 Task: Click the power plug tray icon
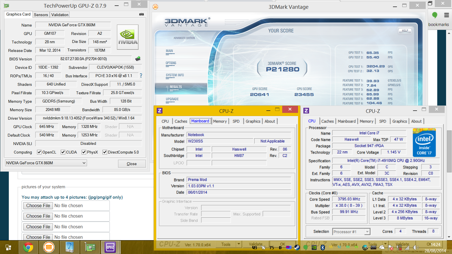click(x=399, y=248)
